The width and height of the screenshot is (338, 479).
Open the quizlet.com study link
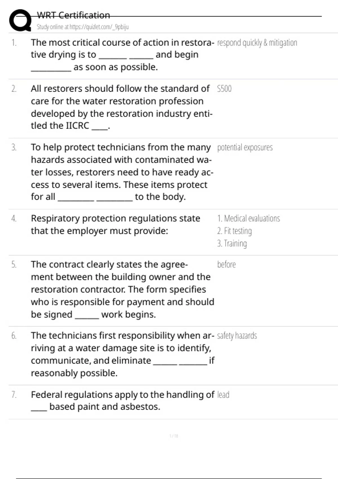tap(83, 27)
